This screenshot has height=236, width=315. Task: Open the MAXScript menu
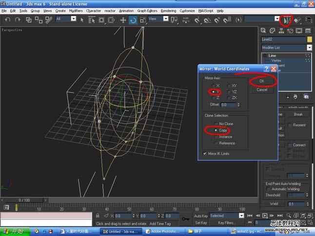pos(206,11)
